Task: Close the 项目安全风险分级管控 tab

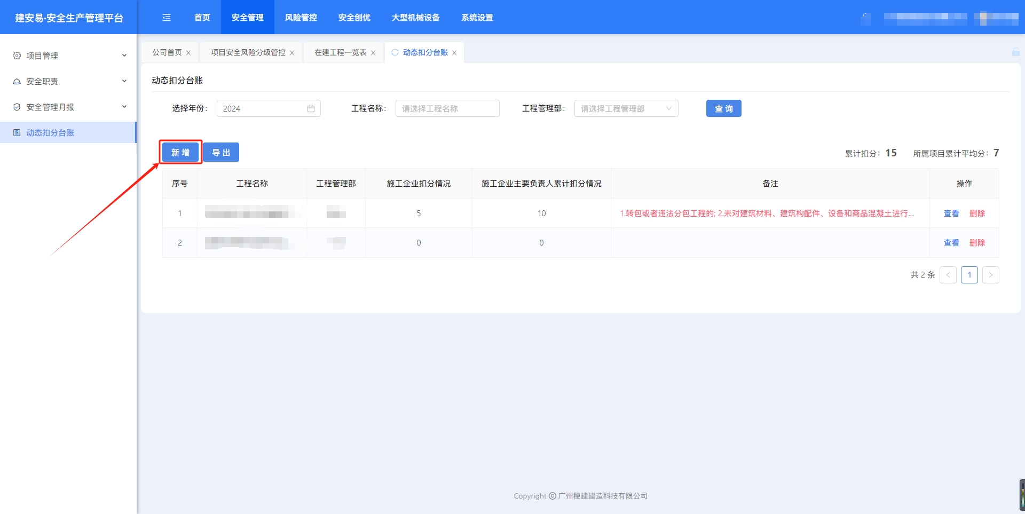Action: coord(292,53)
